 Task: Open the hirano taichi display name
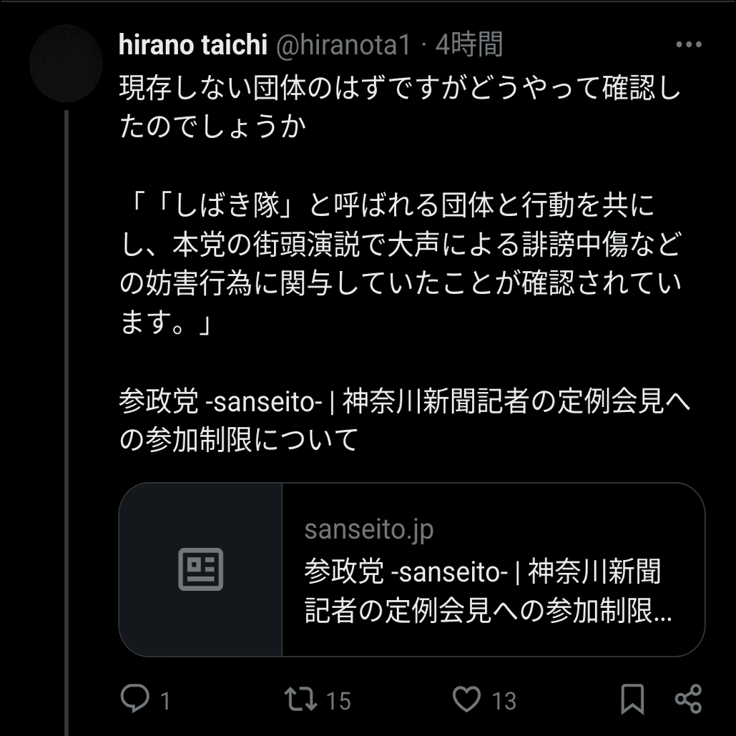tap(192, 45)
